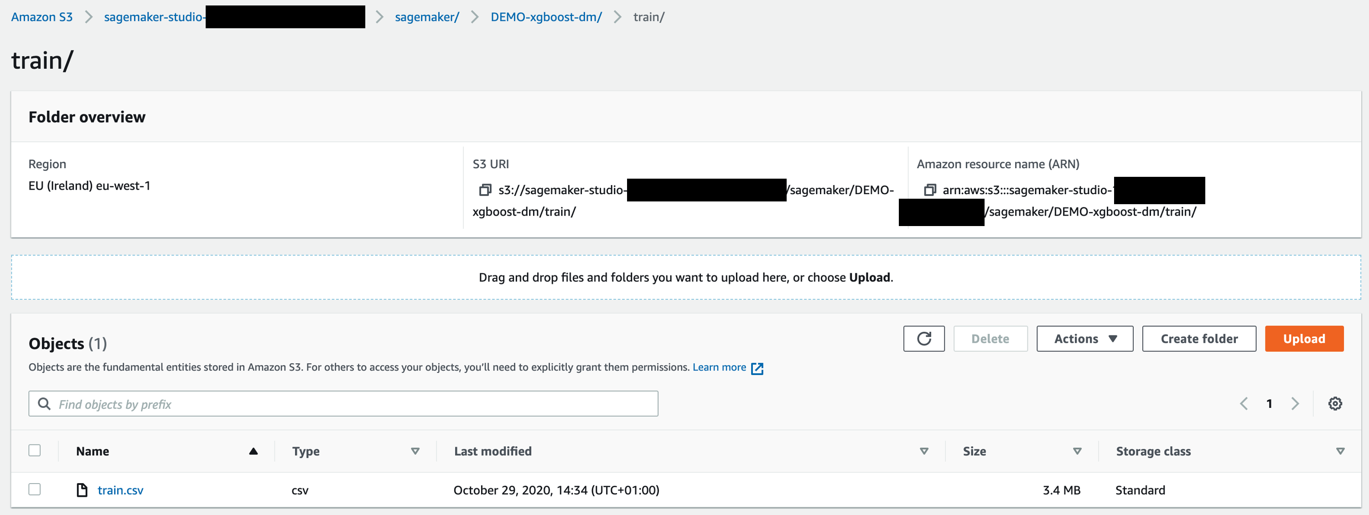1369x515 pixels.
Task: Click the train.csv file icon
Action: pos(82,490)
